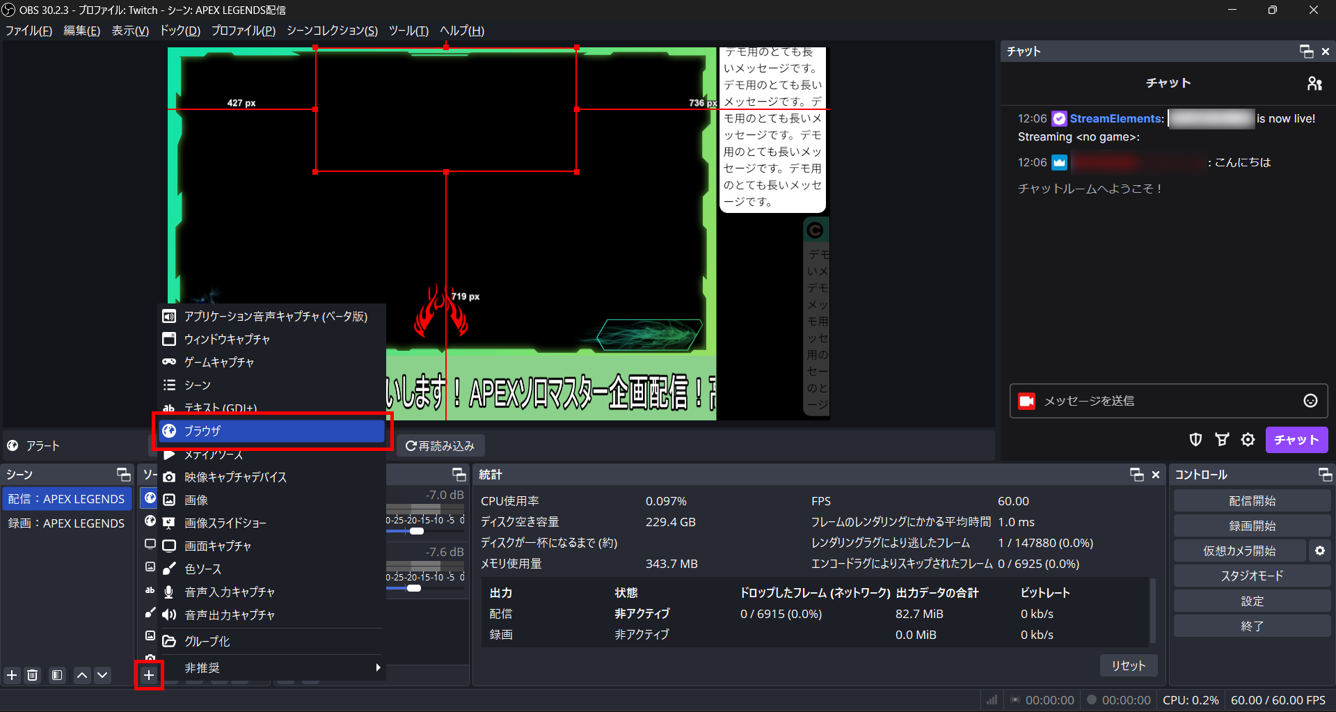Viewport: 1336px width, 712px height.
Task: Choose ブラウザ in the add-source menu
Action: [271, 431]
